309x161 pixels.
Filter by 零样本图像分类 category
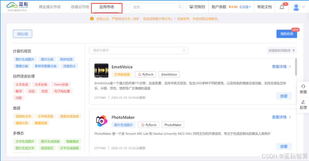tap(46, 66)
